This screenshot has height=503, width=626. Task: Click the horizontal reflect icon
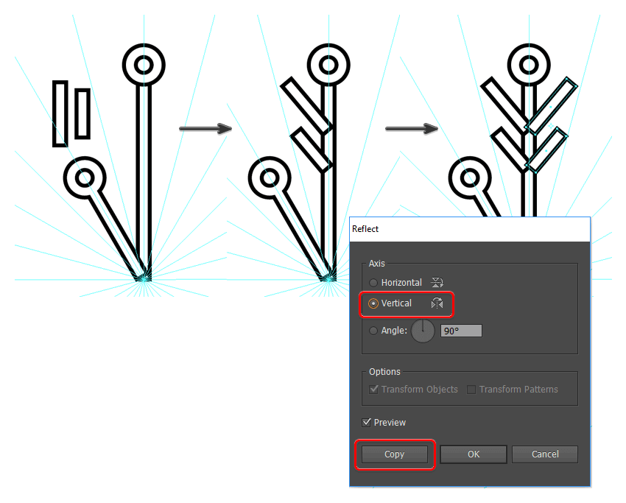click(437, 283)
